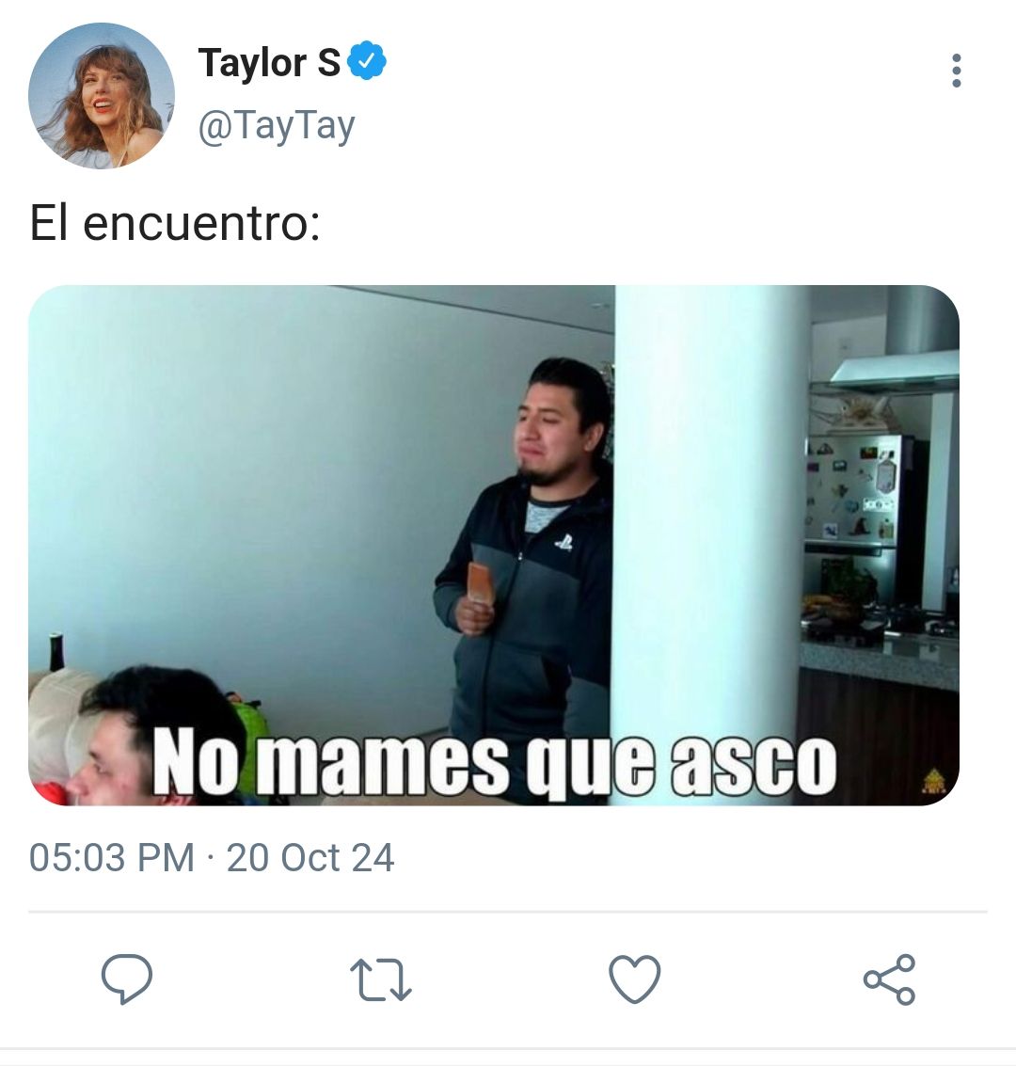
Task: Click the PlayStation logo on the hoodie
Action: [x=564, y=542]
